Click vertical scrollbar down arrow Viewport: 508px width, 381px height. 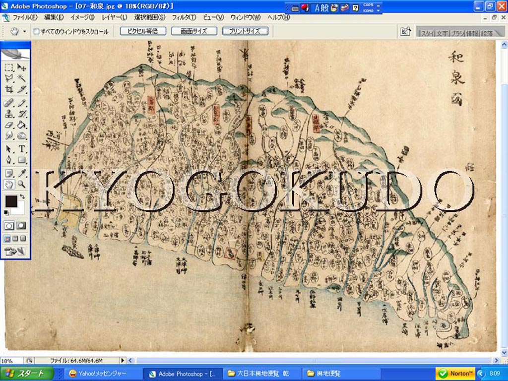(504, 353)
